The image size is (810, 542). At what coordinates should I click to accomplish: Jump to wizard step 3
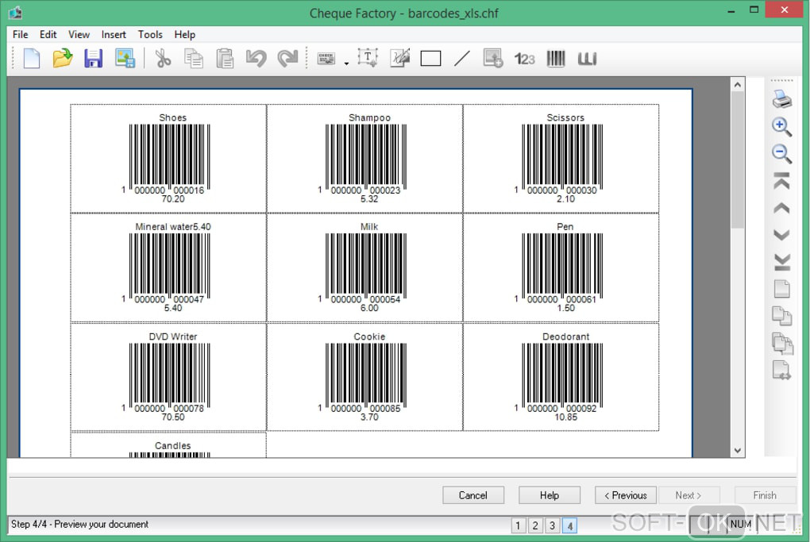coord(552,525)
